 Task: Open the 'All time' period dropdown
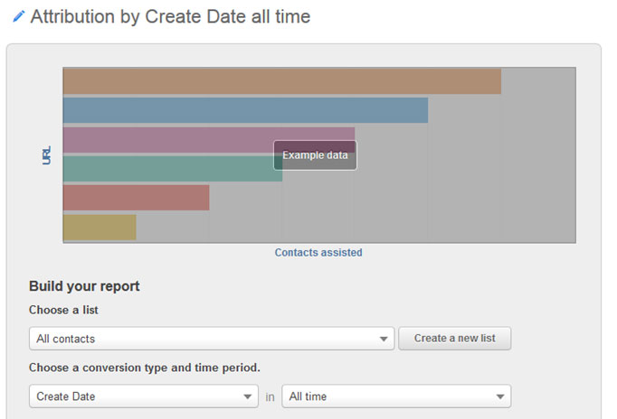coord(396,396)
